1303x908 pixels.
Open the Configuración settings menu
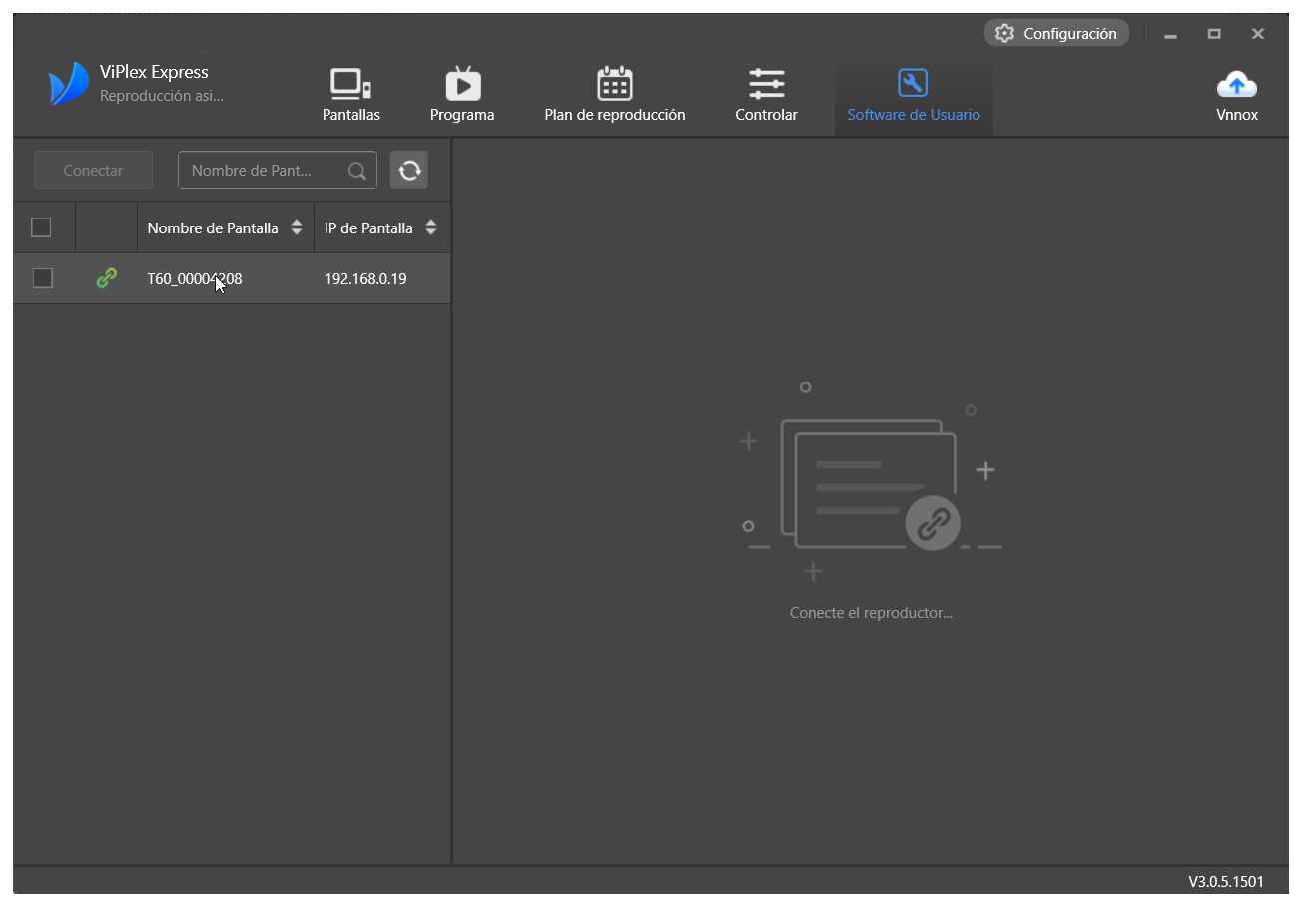tap(1056, 33)
